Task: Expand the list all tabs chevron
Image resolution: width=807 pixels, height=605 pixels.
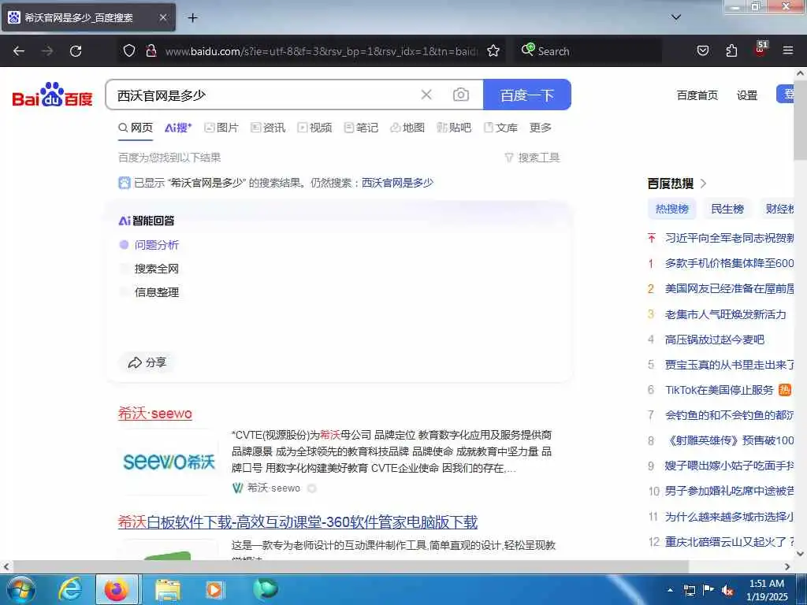Action: 676,17
